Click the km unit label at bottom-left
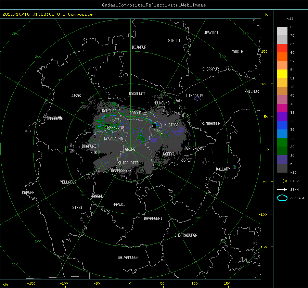 coord(5,284)
